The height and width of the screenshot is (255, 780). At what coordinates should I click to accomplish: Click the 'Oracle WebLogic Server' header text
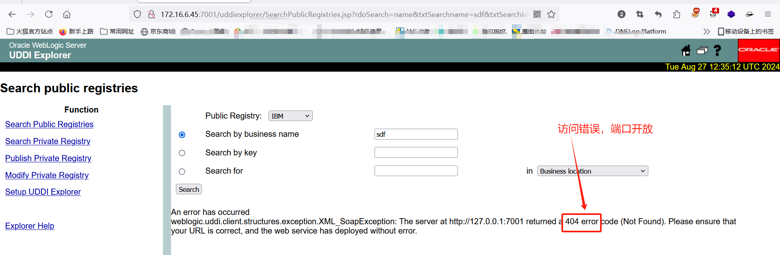coord(48,45)
